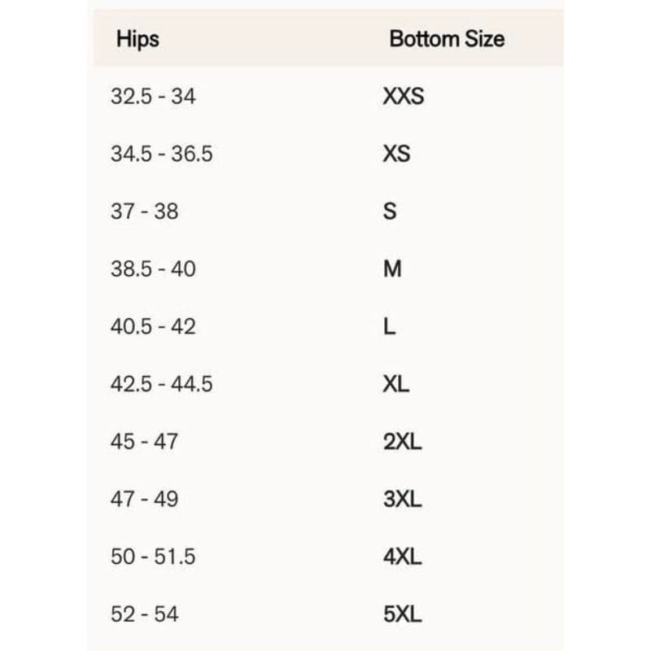The image size is (651, 651).
Task: Click the 34.5 - 36.5 hips measurement
Action: click(x=162, y=154)
